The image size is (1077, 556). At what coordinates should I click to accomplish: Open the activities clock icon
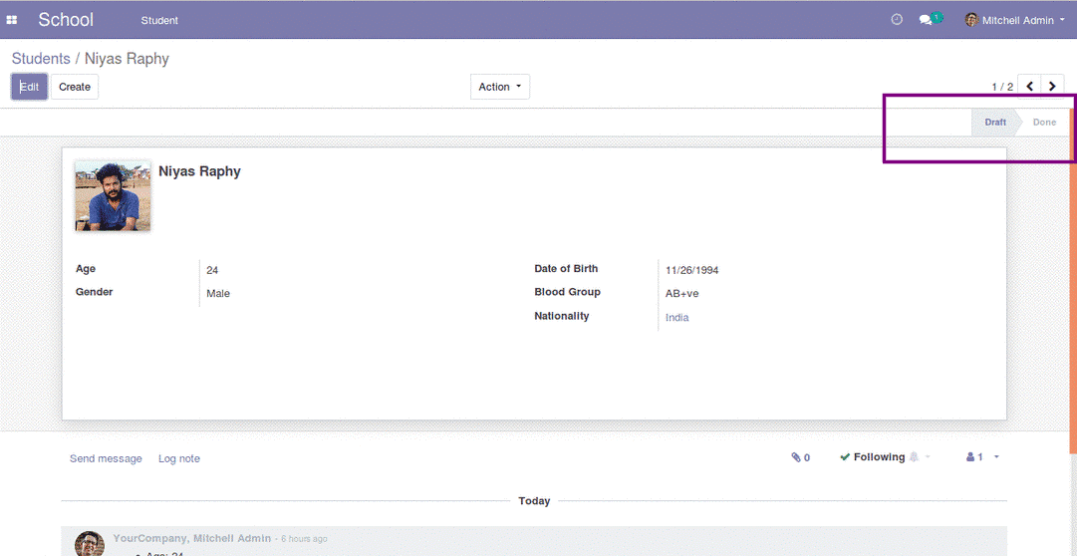(897, 19)
